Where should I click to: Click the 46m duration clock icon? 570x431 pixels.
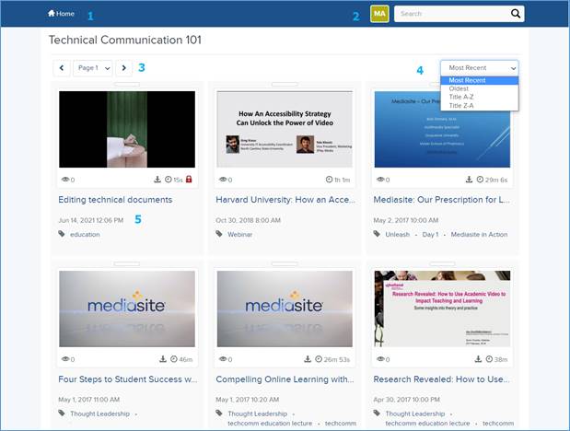point(174,359)
